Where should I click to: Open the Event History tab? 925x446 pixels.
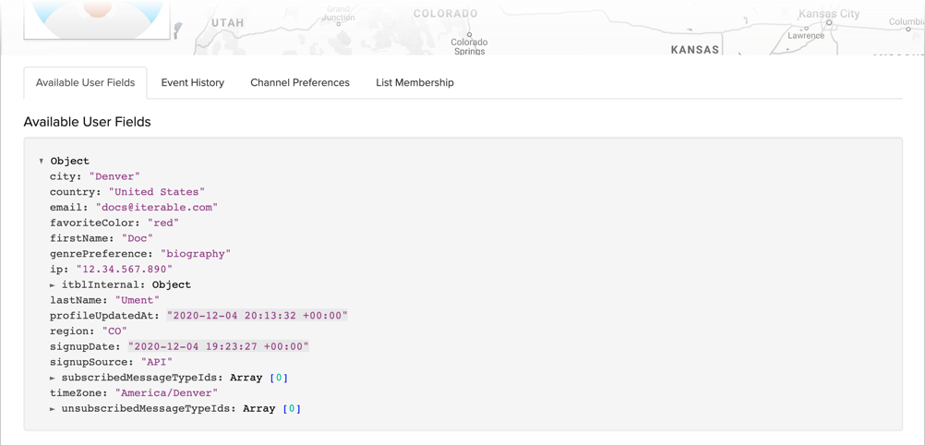(192, 83)
